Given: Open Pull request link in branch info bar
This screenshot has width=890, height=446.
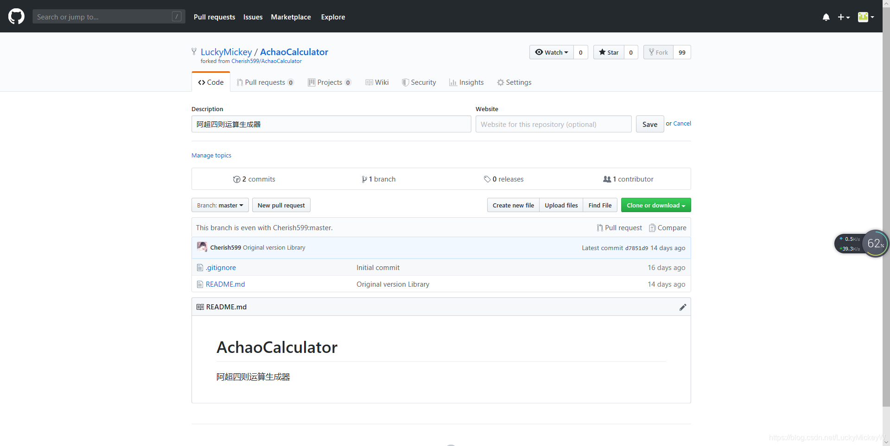Looking at the screenshot, I should pyautogui.click(x=619, y=228).
